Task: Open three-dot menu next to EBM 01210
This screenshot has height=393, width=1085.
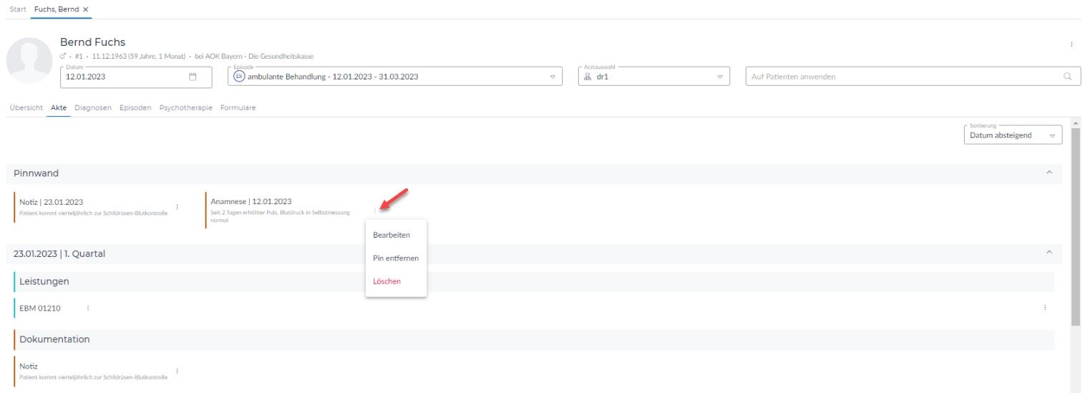Action: (88, 308)
